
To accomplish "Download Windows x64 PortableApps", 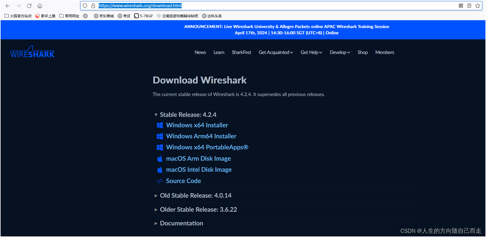I will (207, 147).
